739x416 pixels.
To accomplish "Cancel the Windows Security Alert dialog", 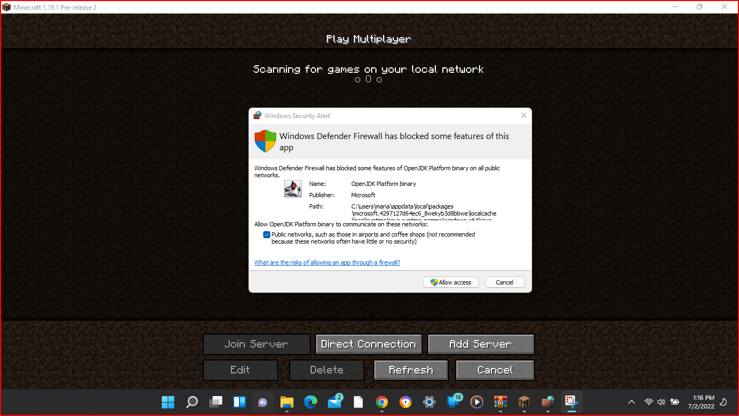I will tap(504, 282).
